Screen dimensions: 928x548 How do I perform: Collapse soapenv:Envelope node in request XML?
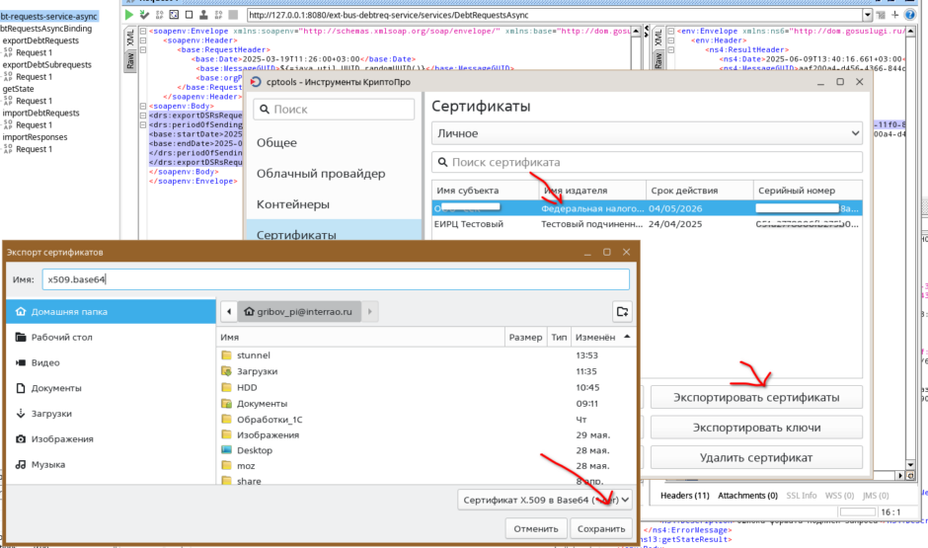(x=143, y=31)
